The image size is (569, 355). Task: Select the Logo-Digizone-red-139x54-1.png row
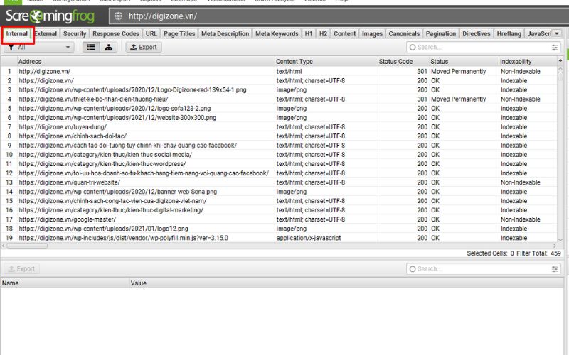point(278,90)
